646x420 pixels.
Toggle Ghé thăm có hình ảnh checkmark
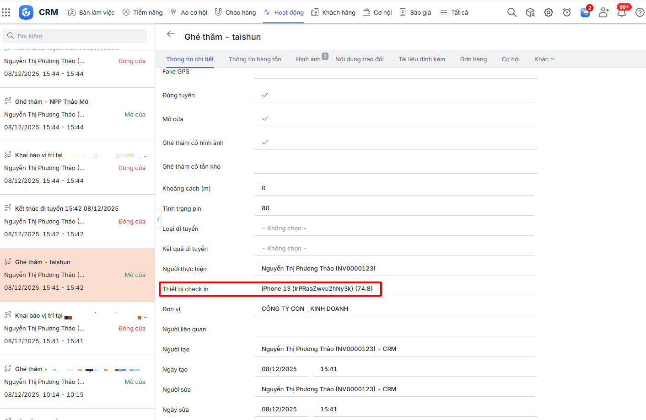click(x=265, y=143)
